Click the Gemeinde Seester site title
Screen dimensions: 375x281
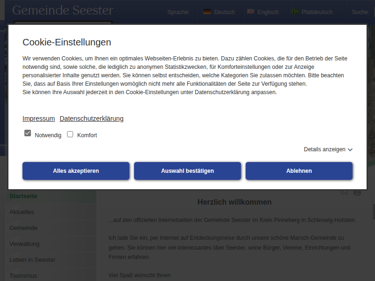[63, 10]
